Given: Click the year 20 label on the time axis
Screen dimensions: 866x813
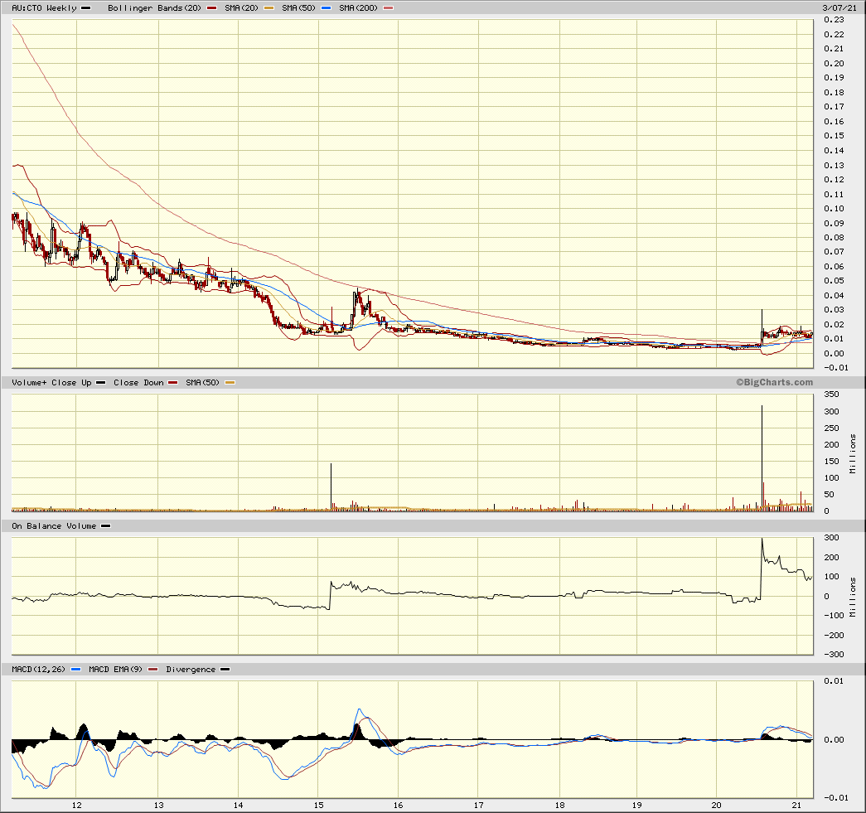Looking at the screenshot, I should pos(716,806).
